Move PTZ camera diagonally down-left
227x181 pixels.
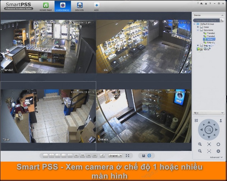click(x=204, y=135)
